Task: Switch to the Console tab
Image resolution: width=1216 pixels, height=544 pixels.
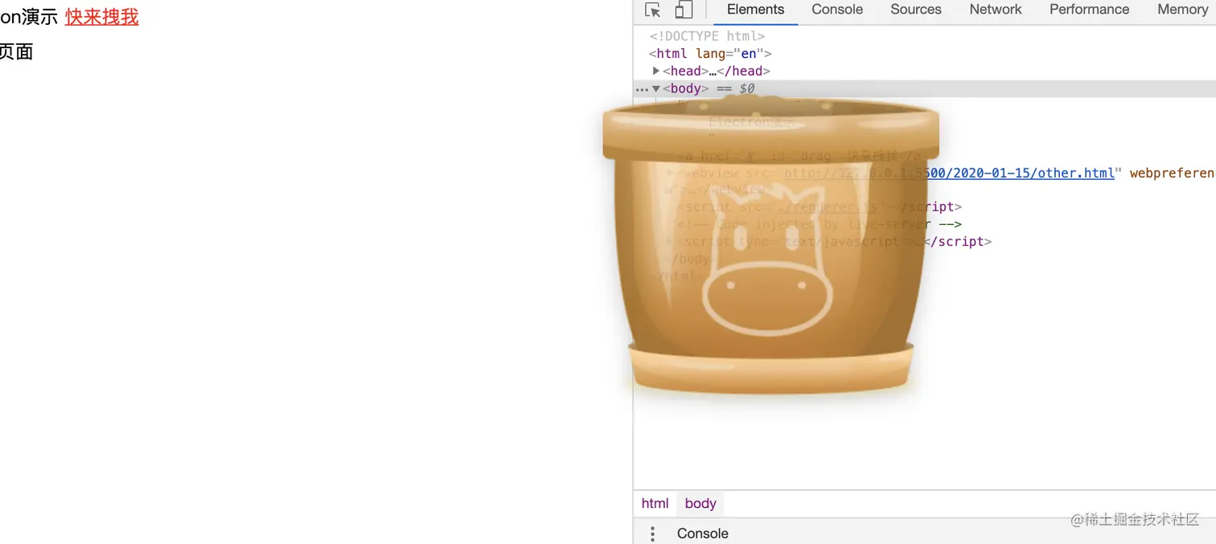Action: [x=837, y=10]
